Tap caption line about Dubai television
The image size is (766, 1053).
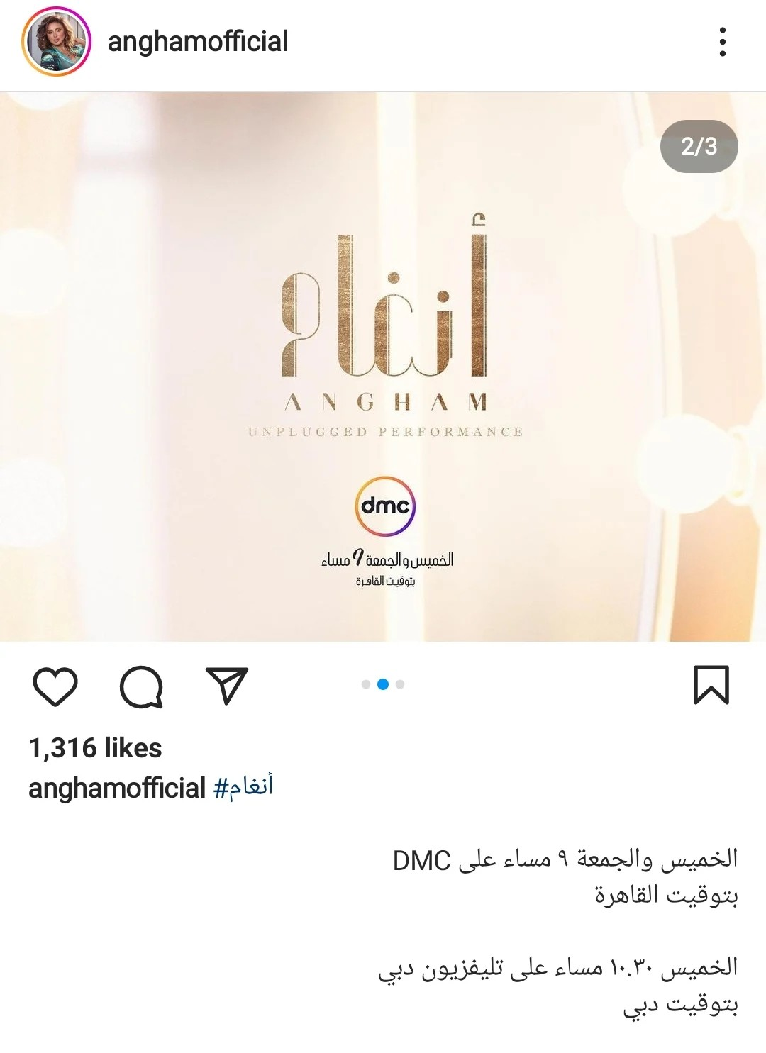[x=558, y=968]
